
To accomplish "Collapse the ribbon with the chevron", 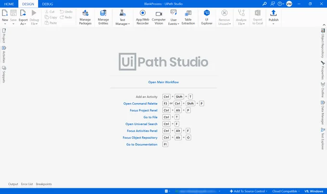I will point(324,25).
